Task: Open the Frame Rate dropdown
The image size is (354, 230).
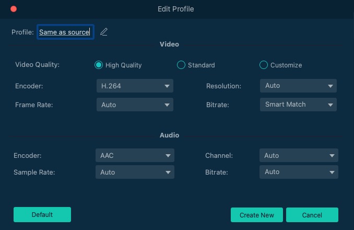Action: (135, 105)
